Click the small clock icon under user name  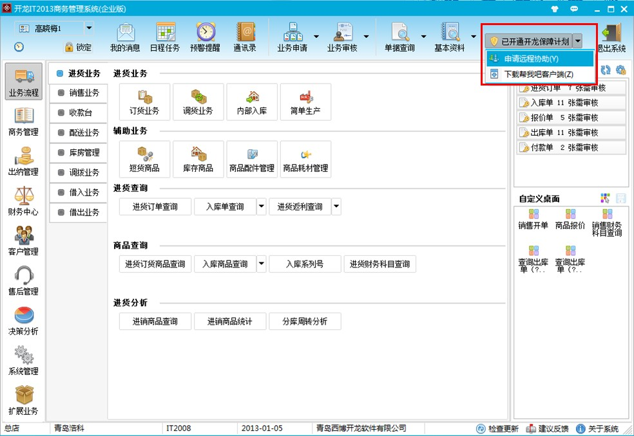19,47
